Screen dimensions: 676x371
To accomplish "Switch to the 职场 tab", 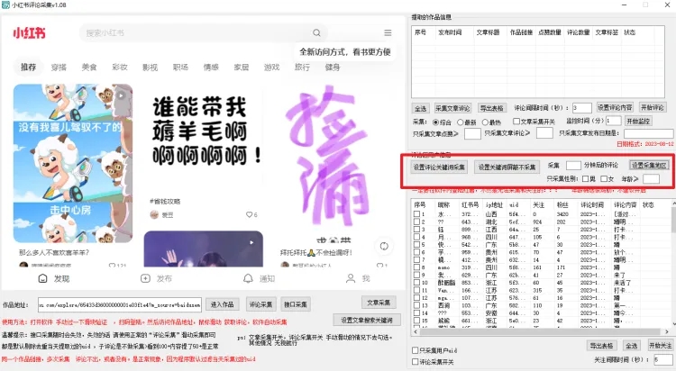I will pos(180,68).
